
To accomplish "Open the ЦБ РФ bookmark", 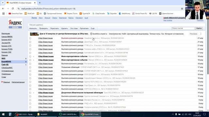I will 153,14.
